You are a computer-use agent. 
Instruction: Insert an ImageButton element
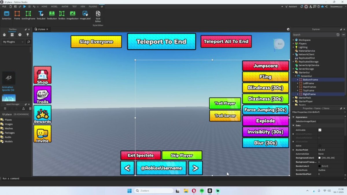(x=73, y=15)
